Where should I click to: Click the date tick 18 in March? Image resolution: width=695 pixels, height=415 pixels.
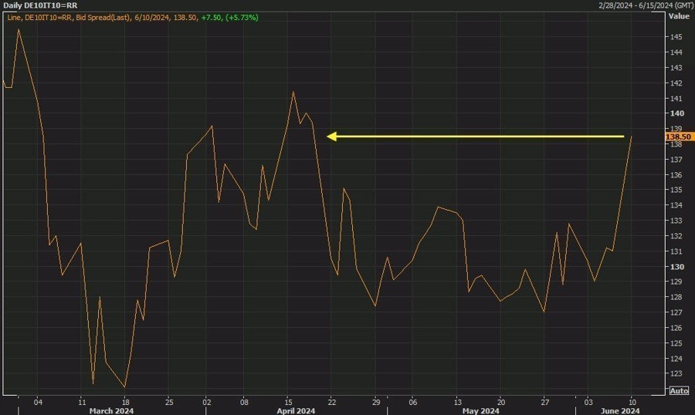pyautogui.click(x=124, y=402)
